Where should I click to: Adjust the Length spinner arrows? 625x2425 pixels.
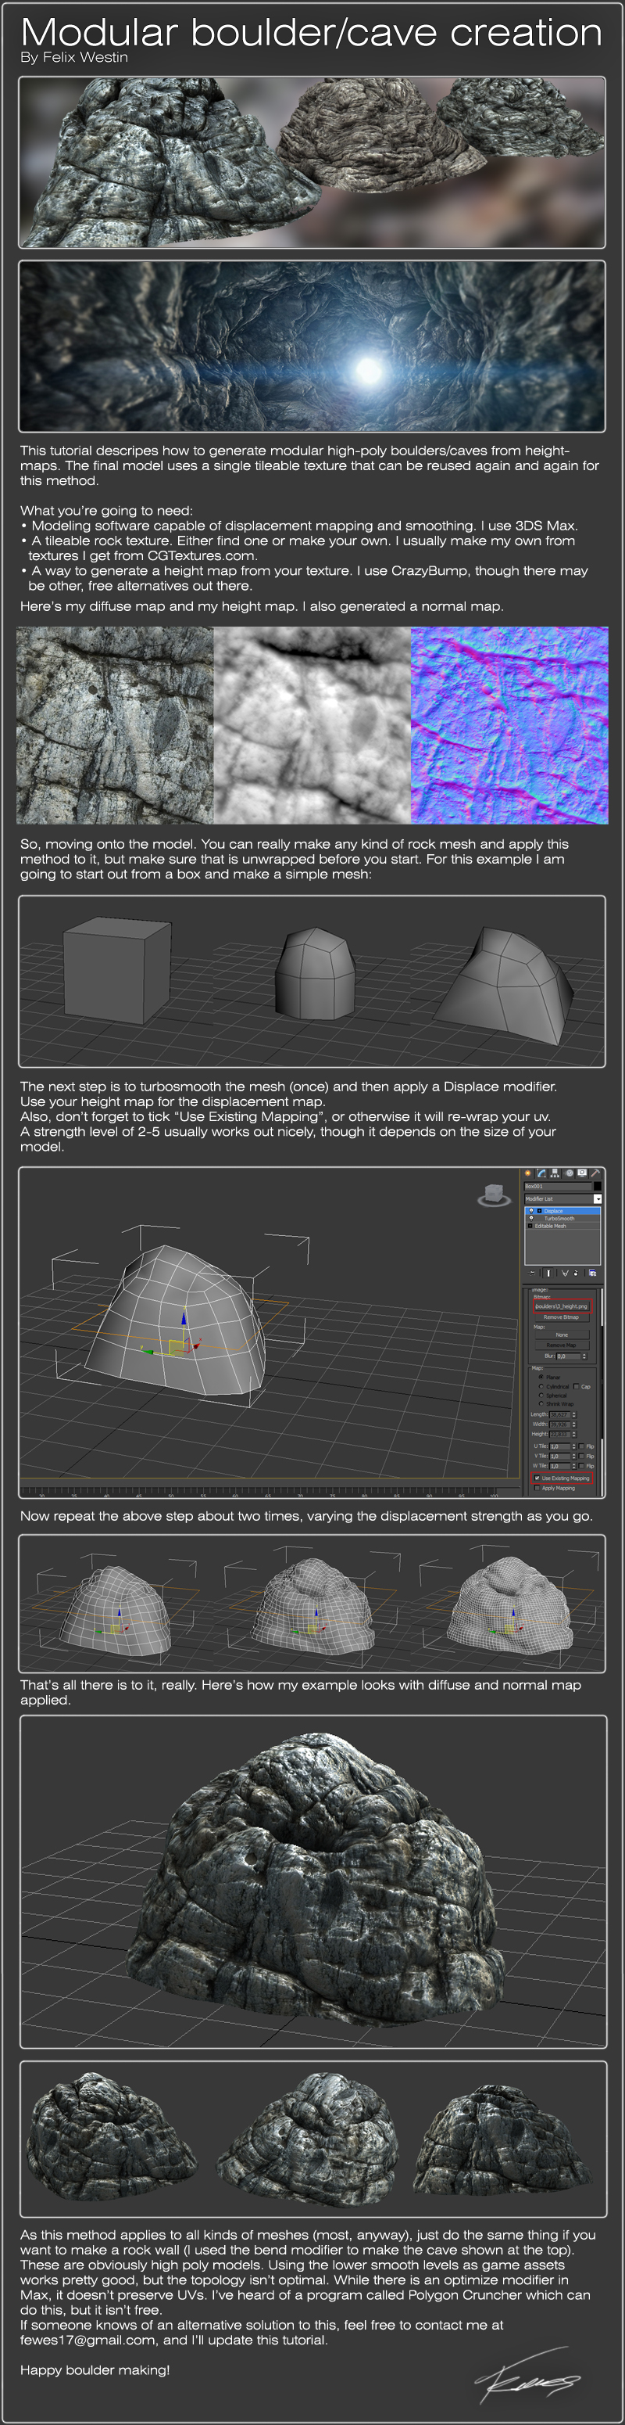pos(575,1415)
